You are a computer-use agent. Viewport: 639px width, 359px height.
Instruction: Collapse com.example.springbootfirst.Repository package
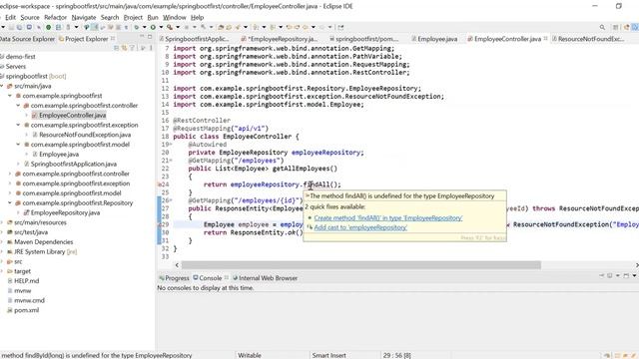tap(10, 202)
